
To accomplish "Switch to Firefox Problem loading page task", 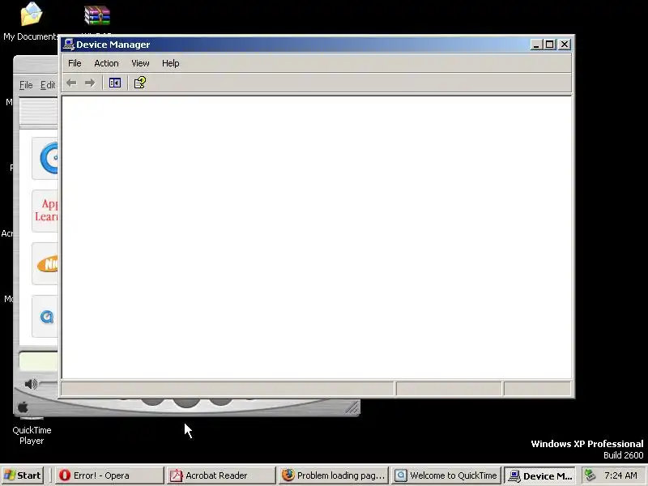I will point(334,475).
